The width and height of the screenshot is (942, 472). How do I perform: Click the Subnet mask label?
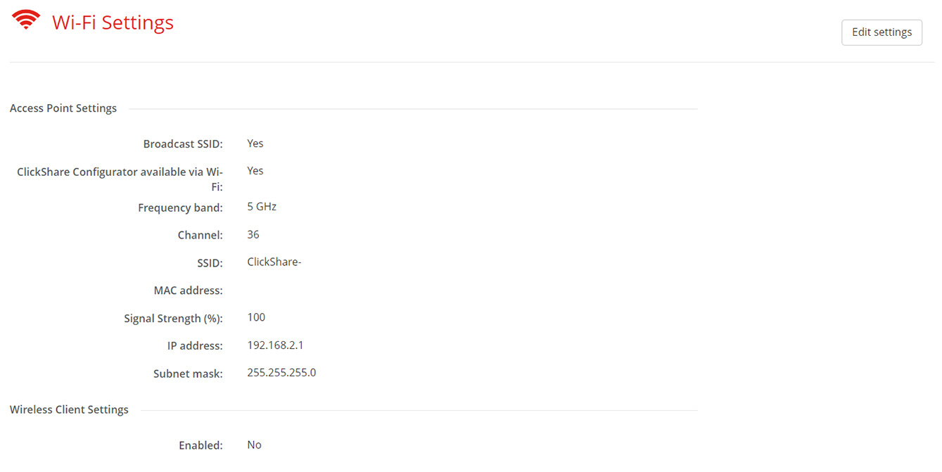coord(188,374)
